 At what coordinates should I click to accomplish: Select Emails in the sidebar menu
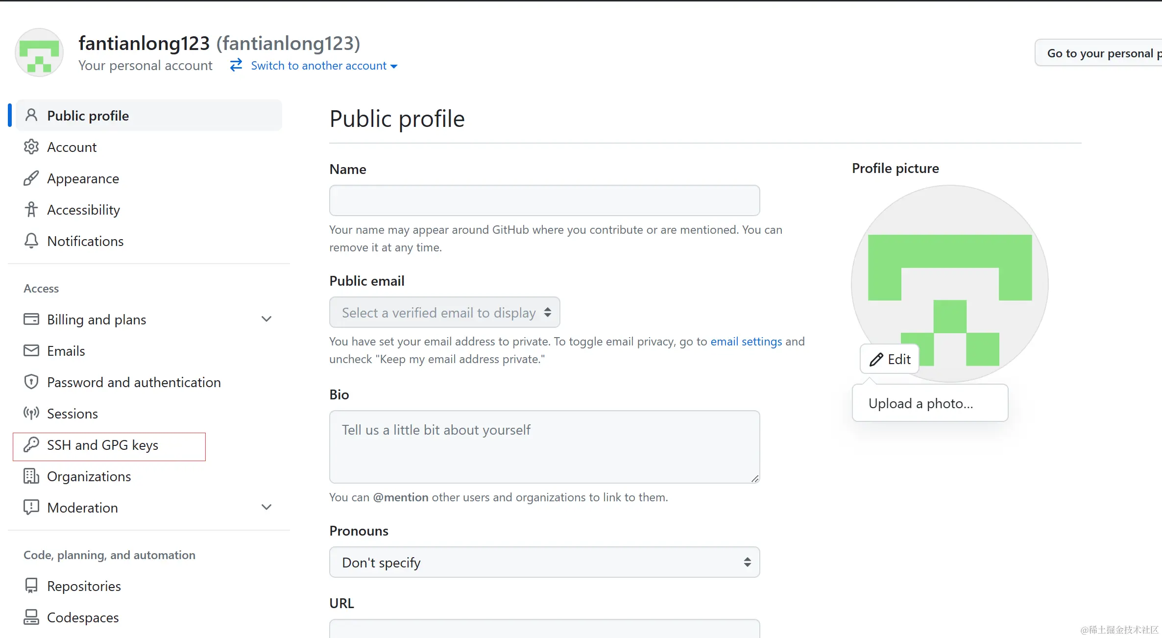point(66,351)
